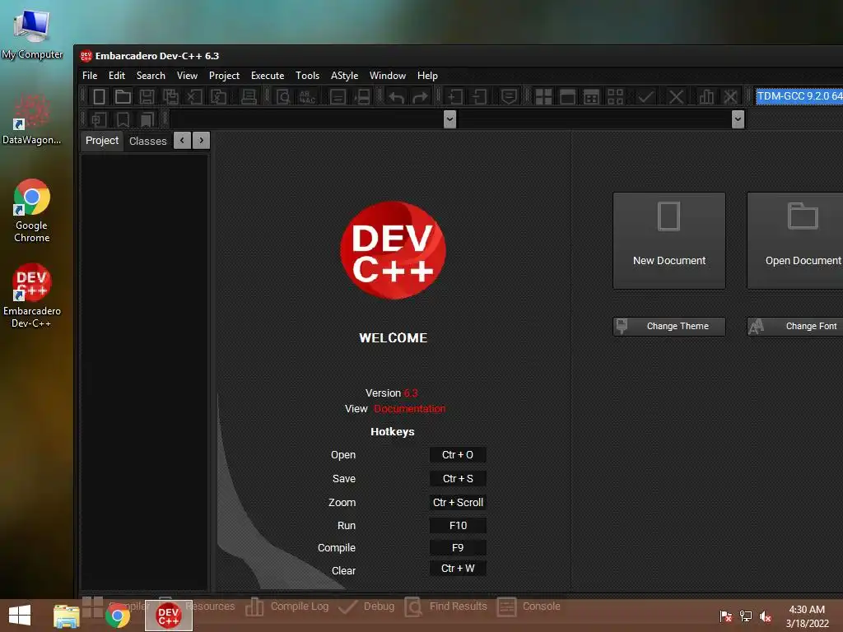Click the Save All toolbar icon

(171, 97)
